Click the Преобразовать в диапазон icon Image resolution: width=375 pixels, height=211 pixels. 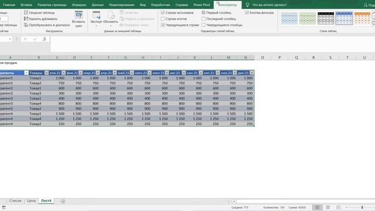coord(26,25)
